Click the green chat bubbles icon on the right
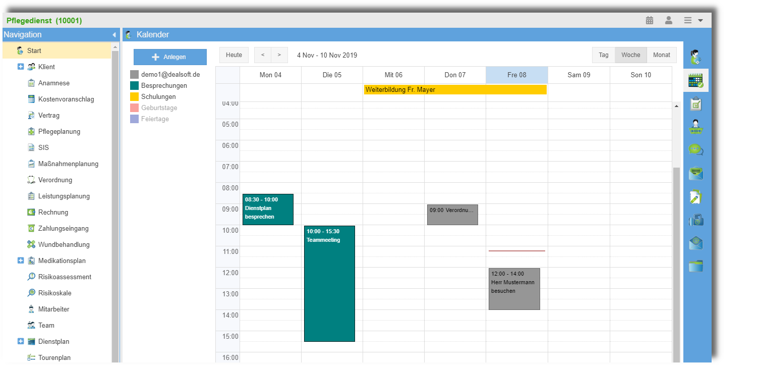759x365 pixels. click(x=696, y=149)
